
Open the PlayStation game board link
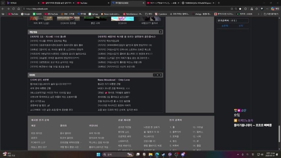coord(98,147)
